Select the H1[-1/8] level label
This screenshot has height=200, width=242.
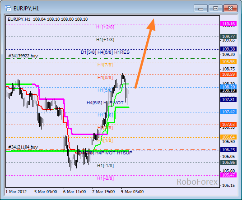105,166
